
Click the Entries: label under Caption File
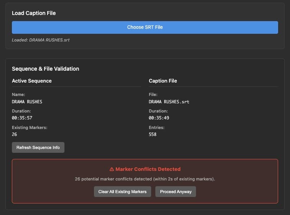(x=157, y=127)
